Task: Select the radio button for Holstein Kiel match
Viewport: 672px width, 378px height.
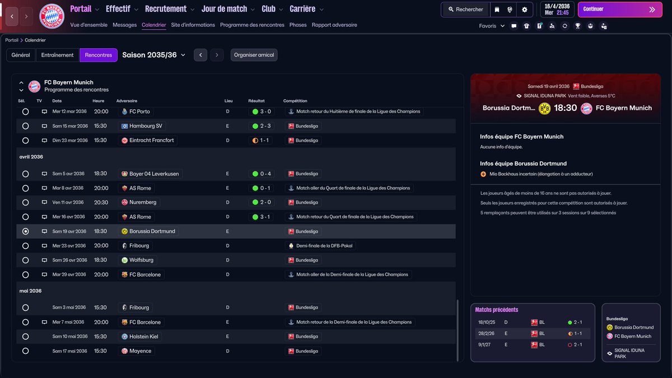Action: [25, 337]
